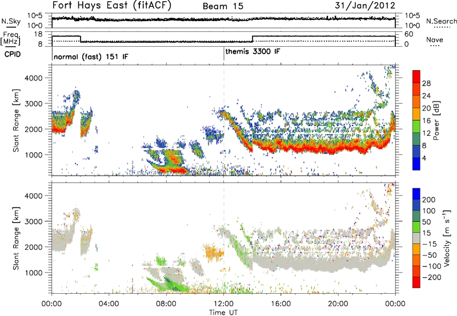457x316 pixels.
Task: Click the "-15" value on velocity colorbar
Action: point(430,244)
